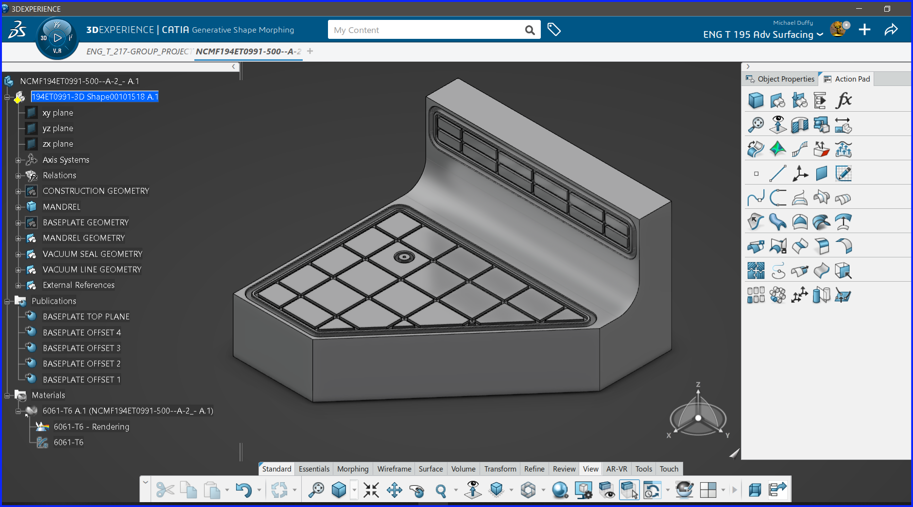Click the Pan arrows in bottom toolbar
This screenshot has height=507, width=913.
tap(394, 490)
